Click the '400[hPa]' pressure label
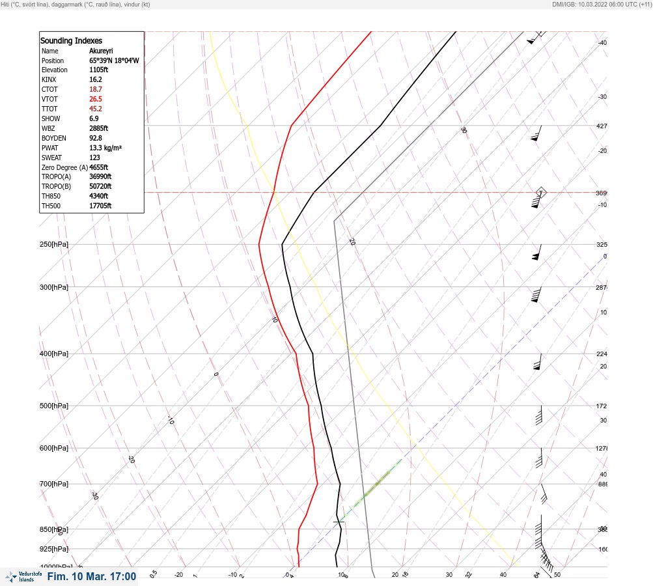Image resolution: width=653 pixels, height=586 pixels. point(54,354)
